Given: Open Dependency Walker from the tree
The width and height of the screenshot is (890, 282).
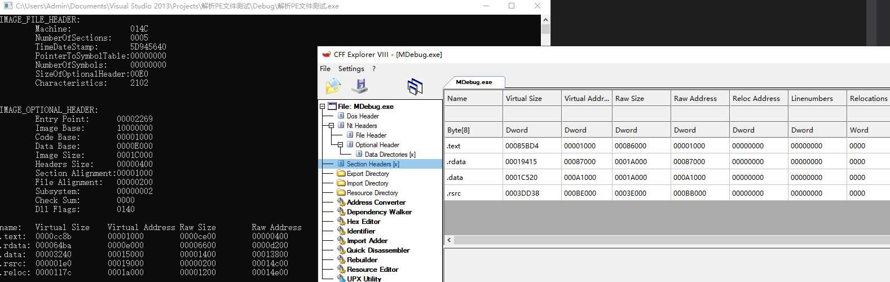Looking at the screenshot, I should coord(379,211).
